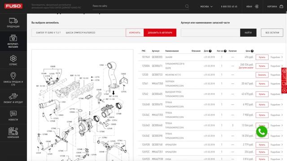
Task: Click the Найти search button
Action: [x=248, y=33]
